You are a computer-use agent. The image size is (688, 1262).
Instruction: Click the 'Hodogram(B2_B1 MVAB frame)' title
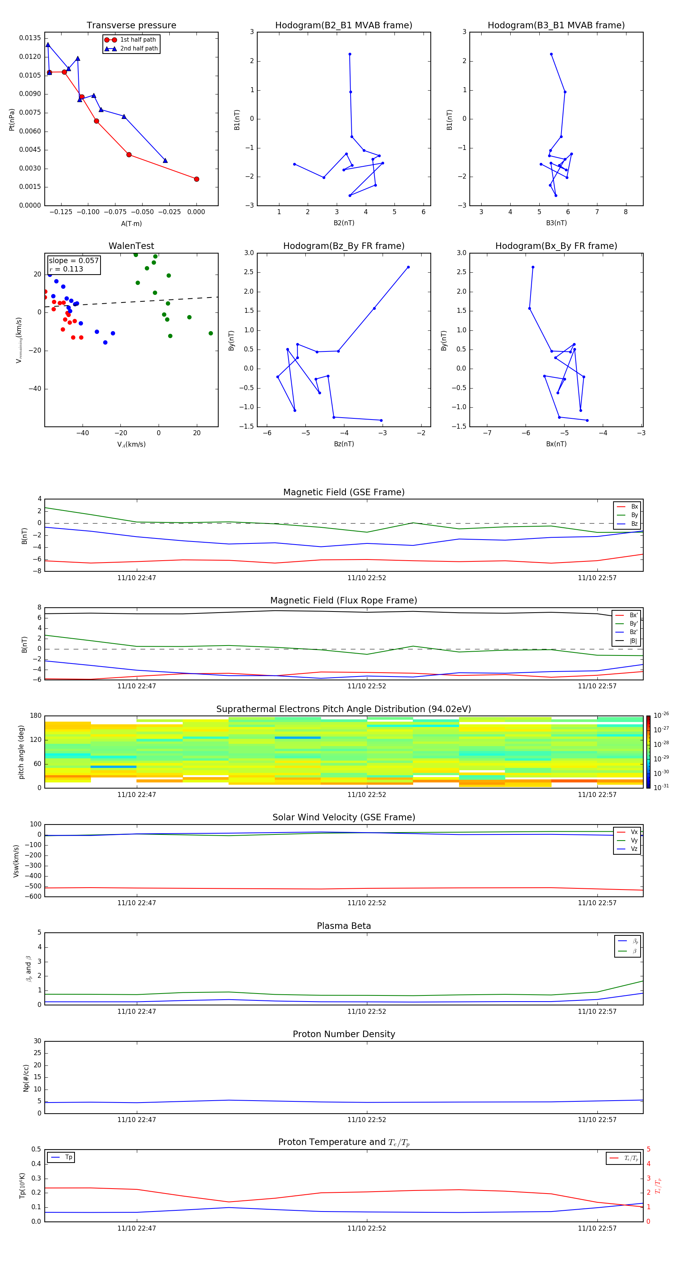[344, 26]
